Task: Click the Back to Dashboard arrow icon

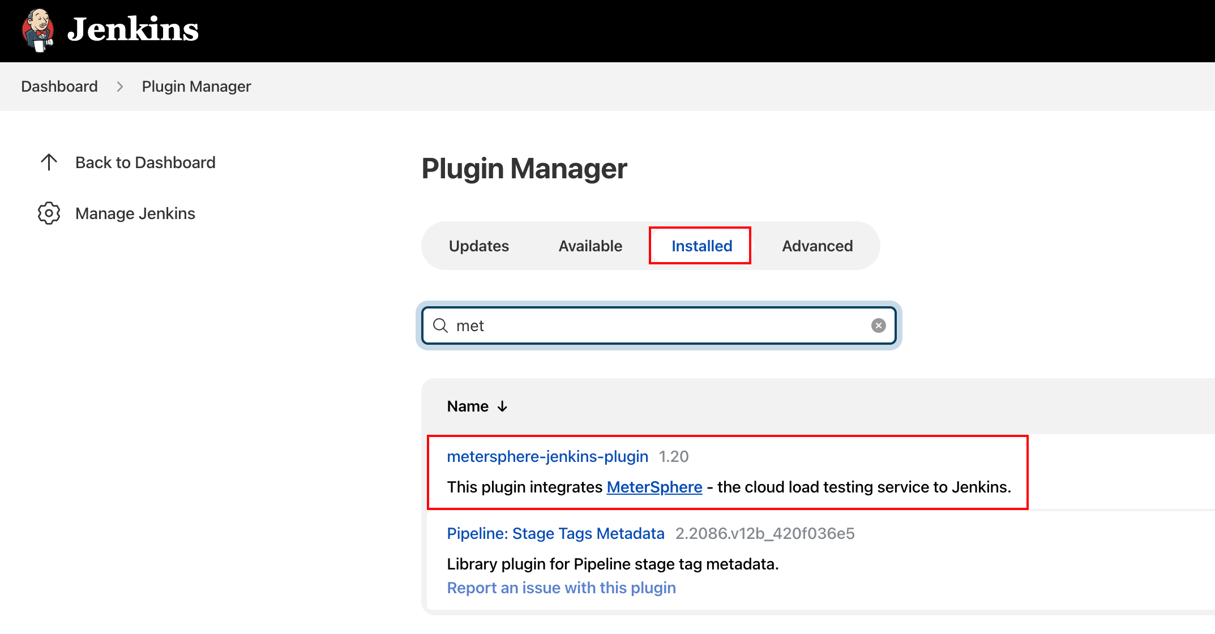Action: pos(49,162)
